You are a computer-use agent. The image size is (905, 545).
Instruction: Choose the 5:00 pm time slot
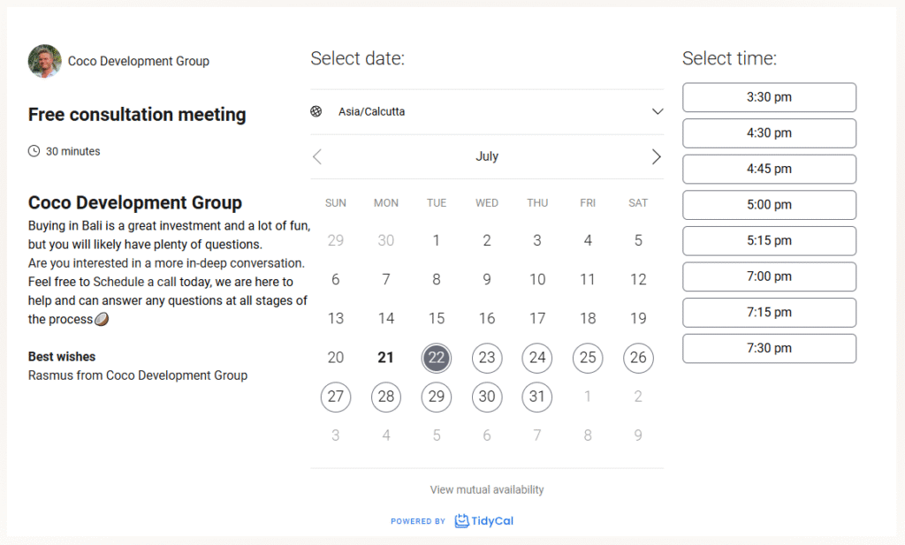pyautogui.click(x=769, y=205)
